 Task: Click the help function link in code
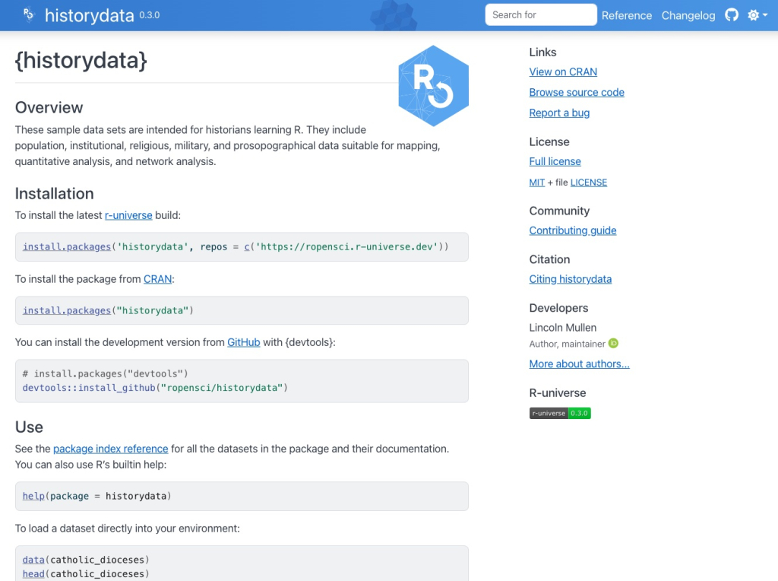[x=33, y=496]
